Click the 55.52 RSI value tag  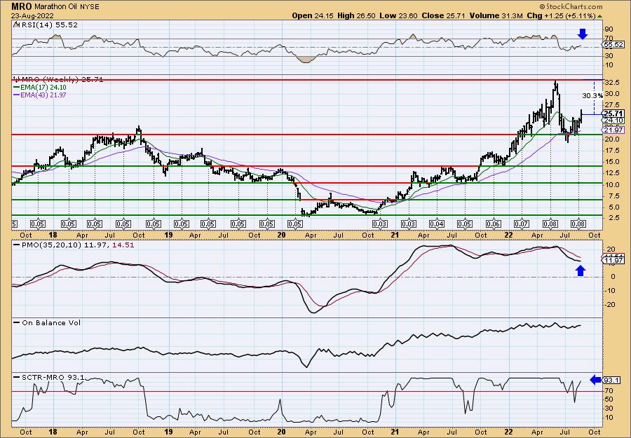tap(613, 45)
